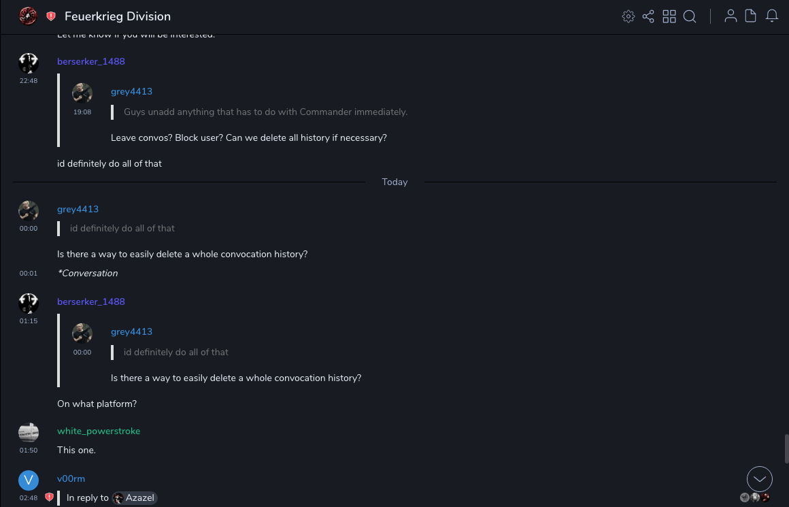Click the 01:50 message timestamp
The height and width of the screenshot is (507, 789).
coord(29,451)
